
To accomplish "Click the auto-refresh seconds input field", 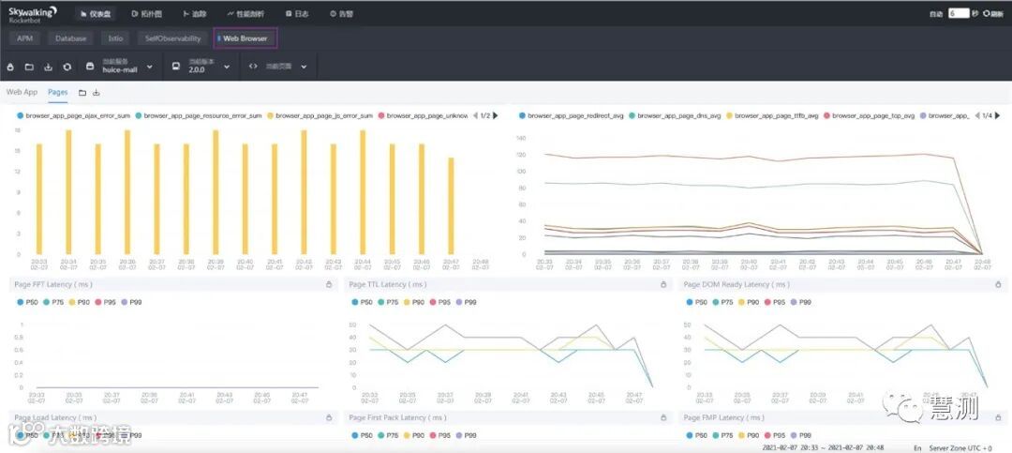I will point(959,13).
